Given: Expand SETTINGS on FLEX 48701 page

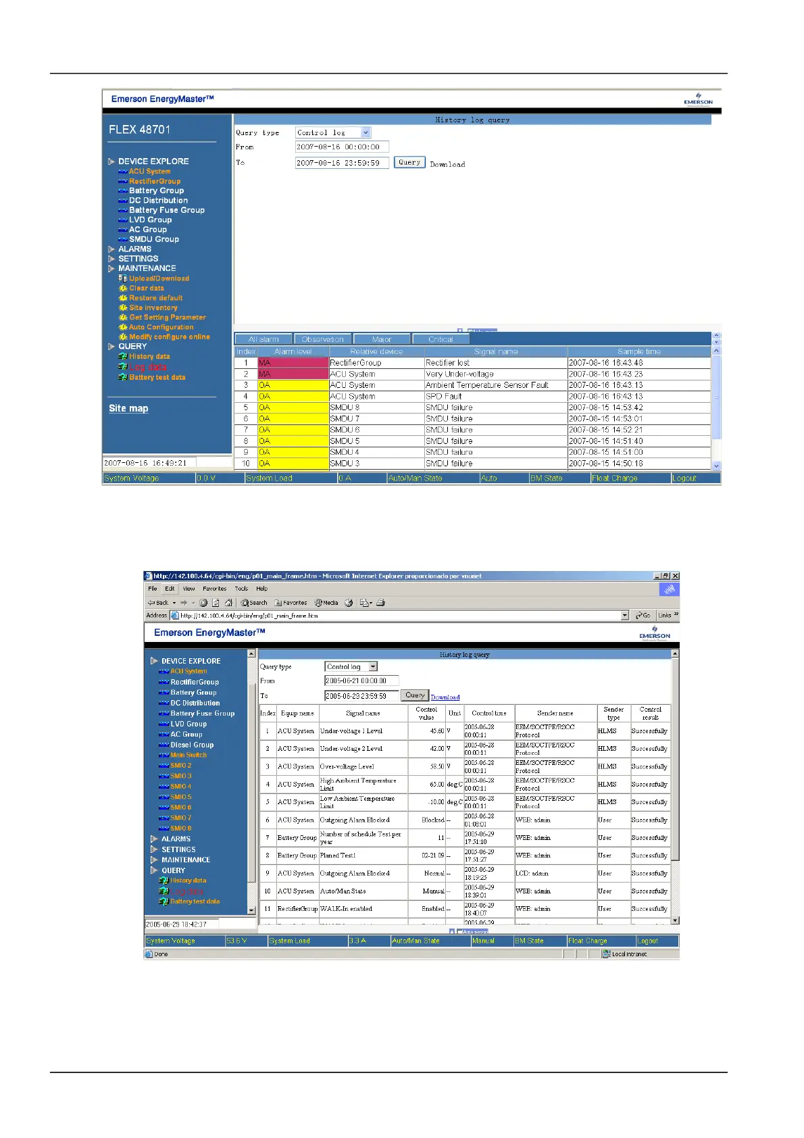Looking at the screenshot, I should pos(111,259).
